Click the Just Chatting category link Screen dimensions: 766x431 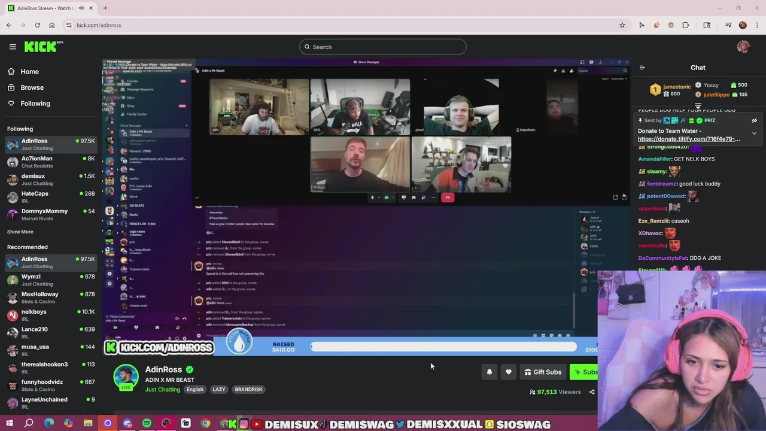(x=162, y=390)
